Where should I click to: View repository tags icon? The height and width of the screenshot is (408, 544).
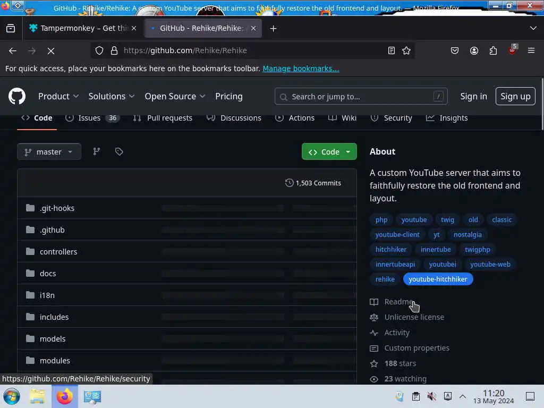coord(119,151)
